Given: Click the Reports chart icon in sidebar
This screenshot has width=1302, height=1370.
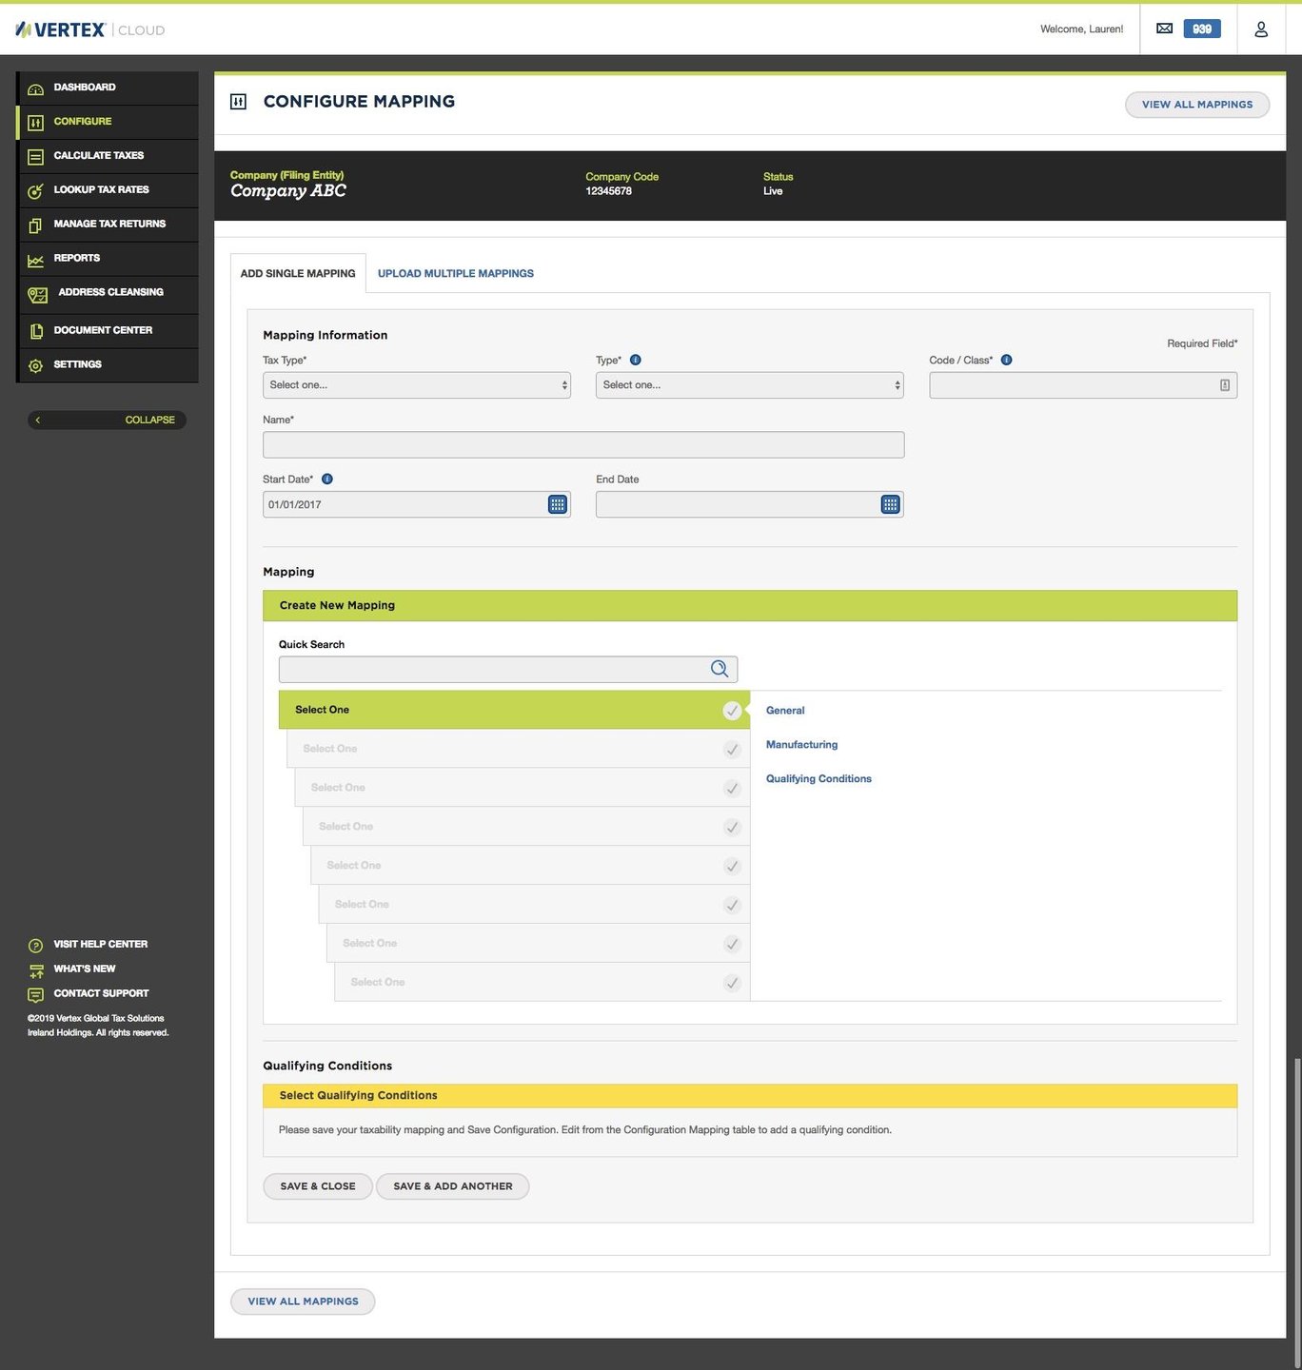Looking at the screenshot, I should click(x=35, y=260).
